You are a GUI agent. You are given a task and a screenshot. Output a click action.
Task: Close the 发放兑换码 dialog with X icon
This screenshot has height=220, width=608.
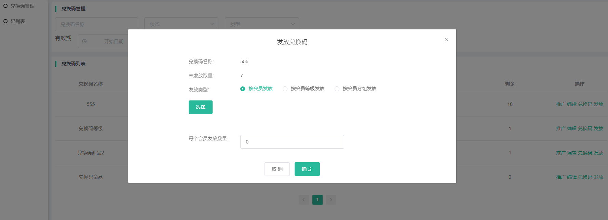(x=446, y=40)
